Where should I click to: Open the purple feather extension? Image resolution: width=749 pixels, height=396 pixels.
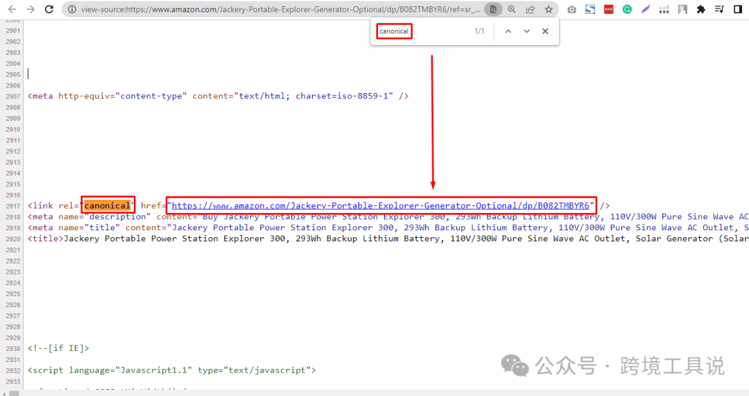[646, 9]
